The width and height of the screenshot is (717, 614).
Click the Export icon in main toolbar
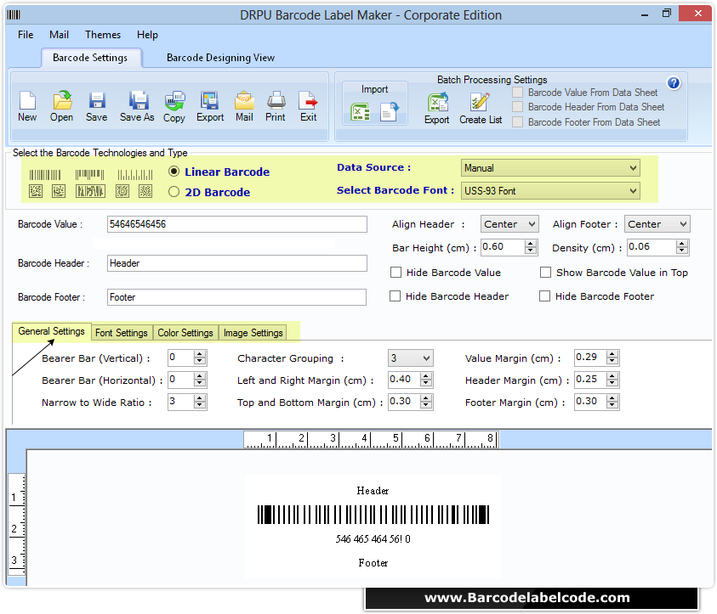point(210,100)
